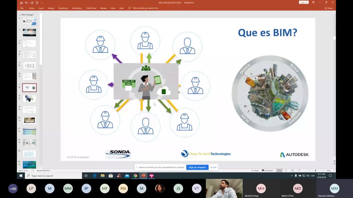The width and height of the screenshot is (353, 198).
Task: Go to the Animations tab
Action: (x=77, y=8)
